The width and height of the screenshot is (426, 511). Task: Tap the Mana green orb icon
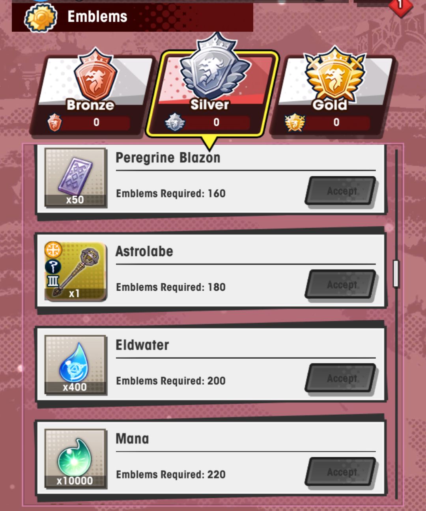[x=75, y=459]
